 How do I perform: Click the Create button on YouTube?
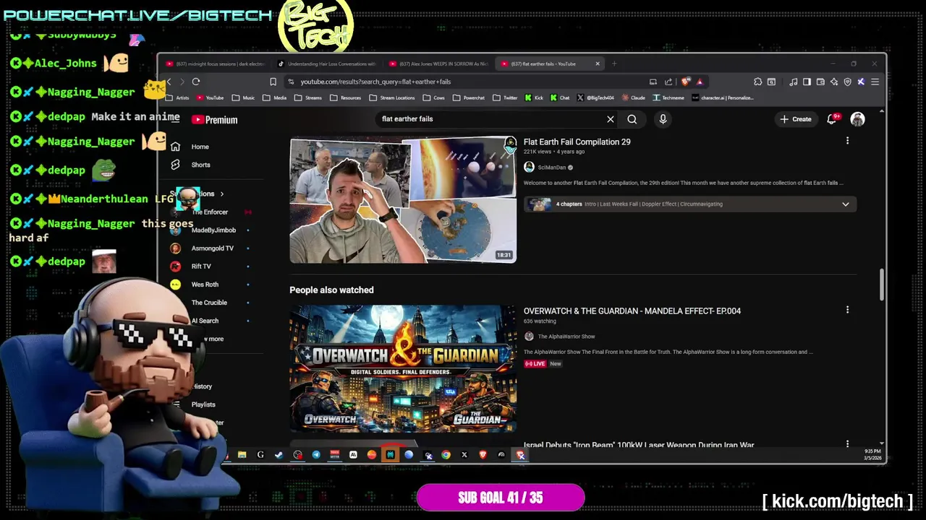point(796,119)
